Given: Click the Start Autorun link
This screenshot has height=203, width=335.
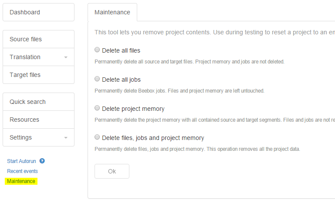Looking at the screenshot, I should [x=21, y=161].
